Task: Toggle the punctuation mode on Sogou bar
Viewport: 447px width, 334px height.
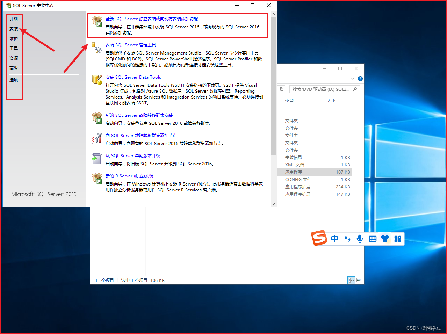Action: pyautogui.click(x=347, y=239)
